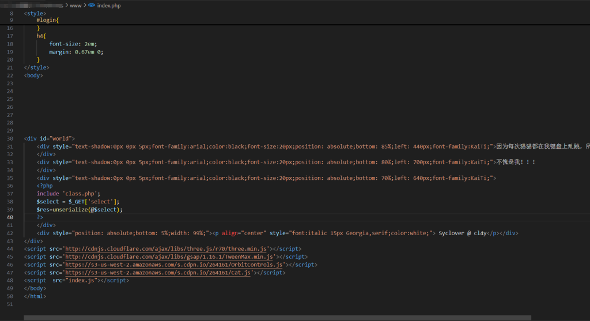Click line number 40 in gutter
Viewport: 590px width, 321px height.
click(x=10, y=217)
